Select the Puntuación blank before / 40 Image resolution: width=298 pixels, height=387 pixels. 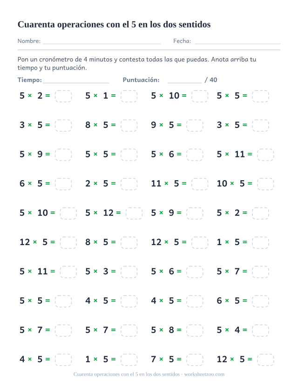[184, 83]
